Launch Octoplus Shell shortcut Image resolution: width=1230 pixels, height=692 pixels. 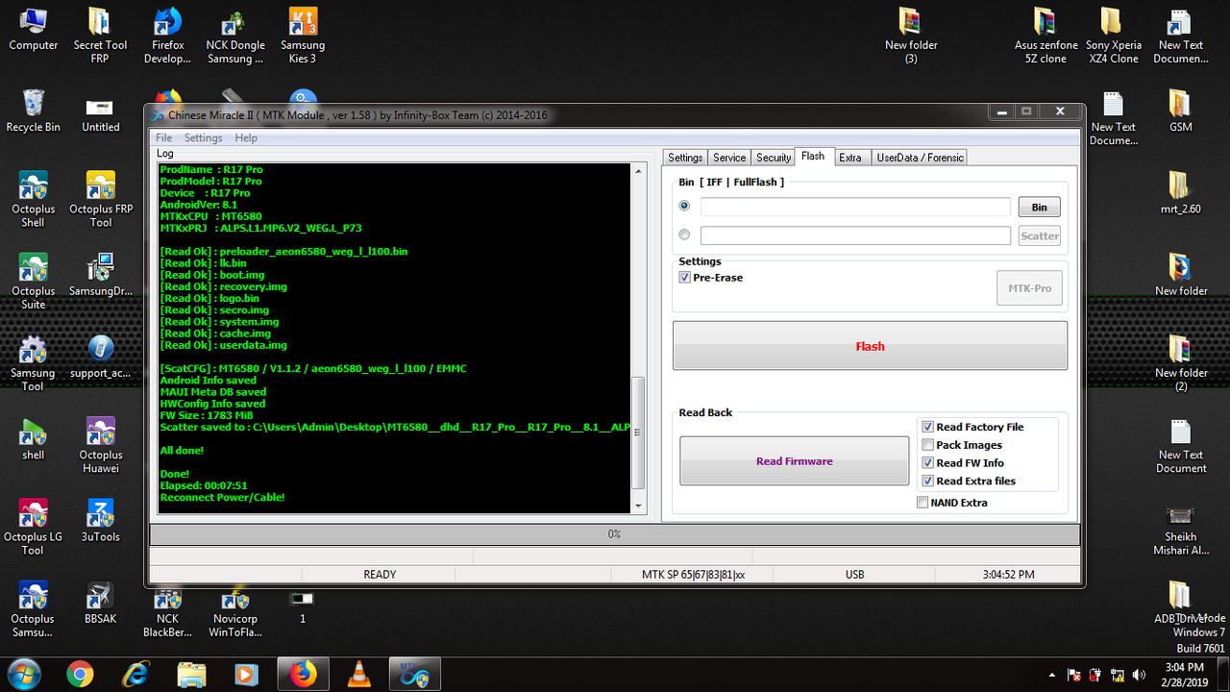(34, 199)
